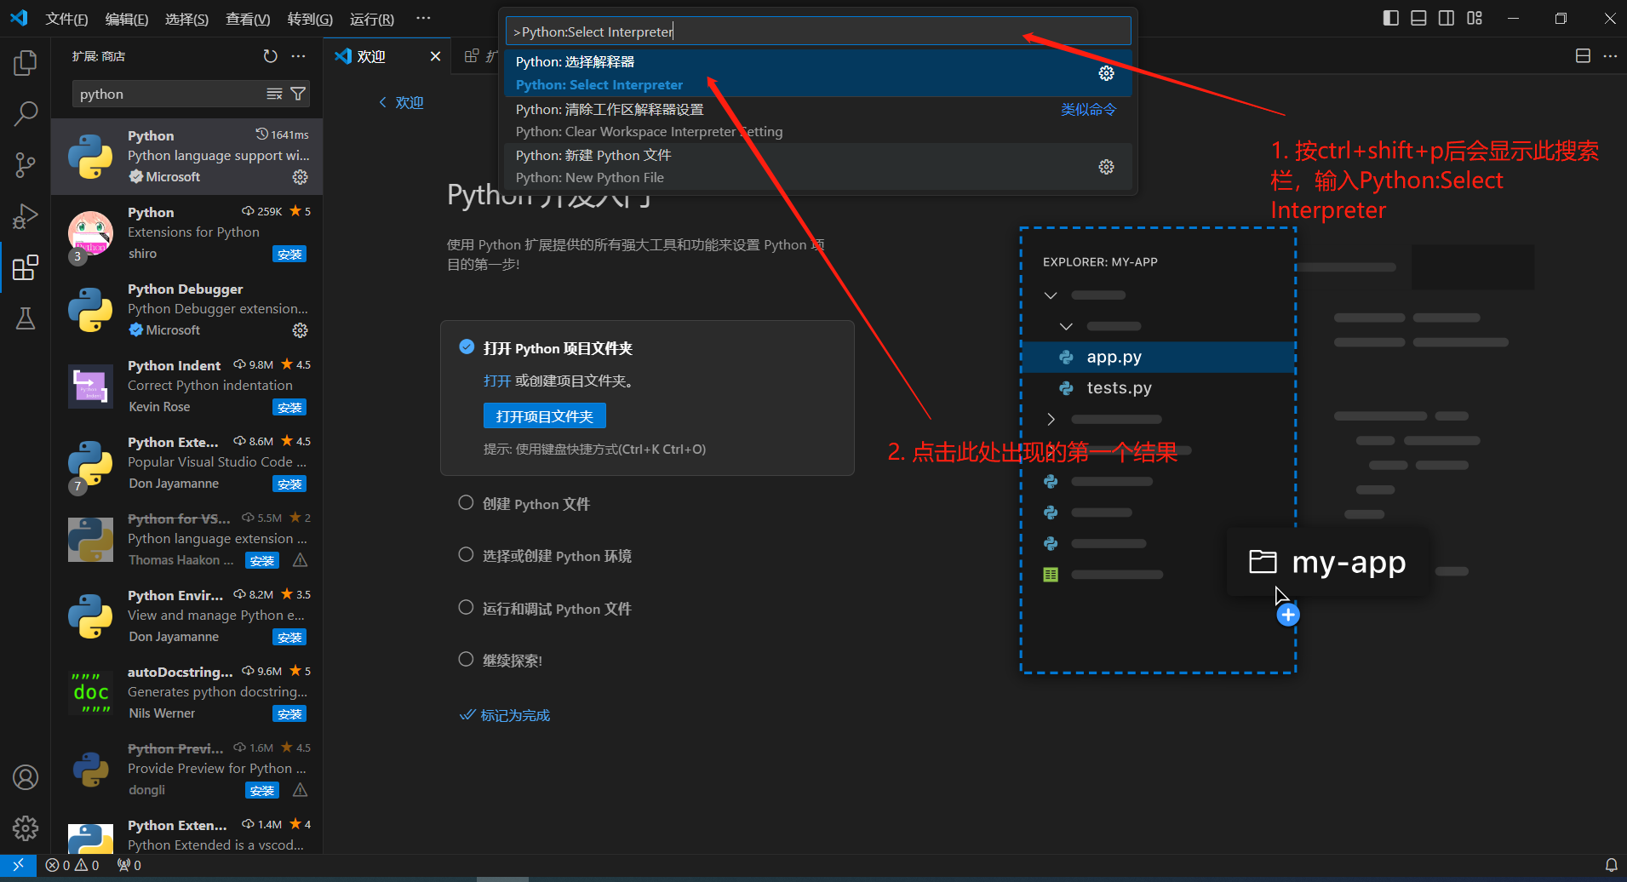Open customize layout icon
Image resolution: width=1627 pixels, height=882 pixels.
pos(1475,18)
